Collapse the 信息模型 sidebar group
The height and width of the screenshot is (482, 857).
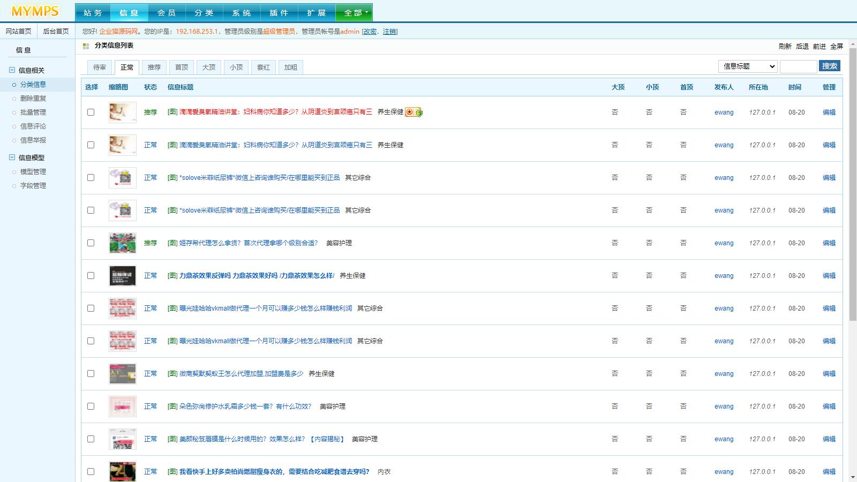click(x=12, y=157)
